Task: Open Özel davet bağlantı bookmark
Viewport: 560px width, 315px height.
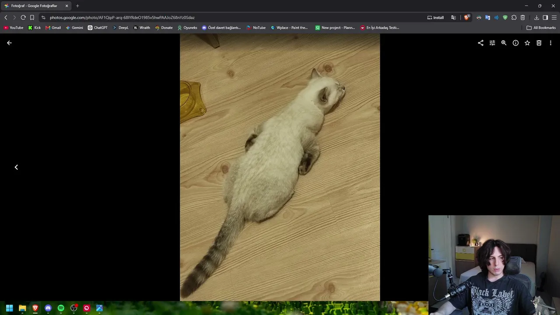Action: [221, 28]
